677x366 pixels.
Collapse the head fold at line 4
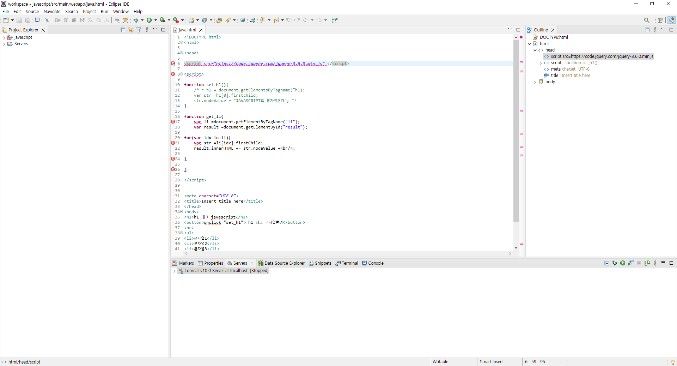pos(181,53)
